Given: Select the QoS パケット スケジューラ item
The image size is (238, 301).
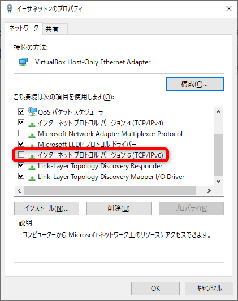Looking at the screenshot, I should pyautogui.click(x=71, y=112).
